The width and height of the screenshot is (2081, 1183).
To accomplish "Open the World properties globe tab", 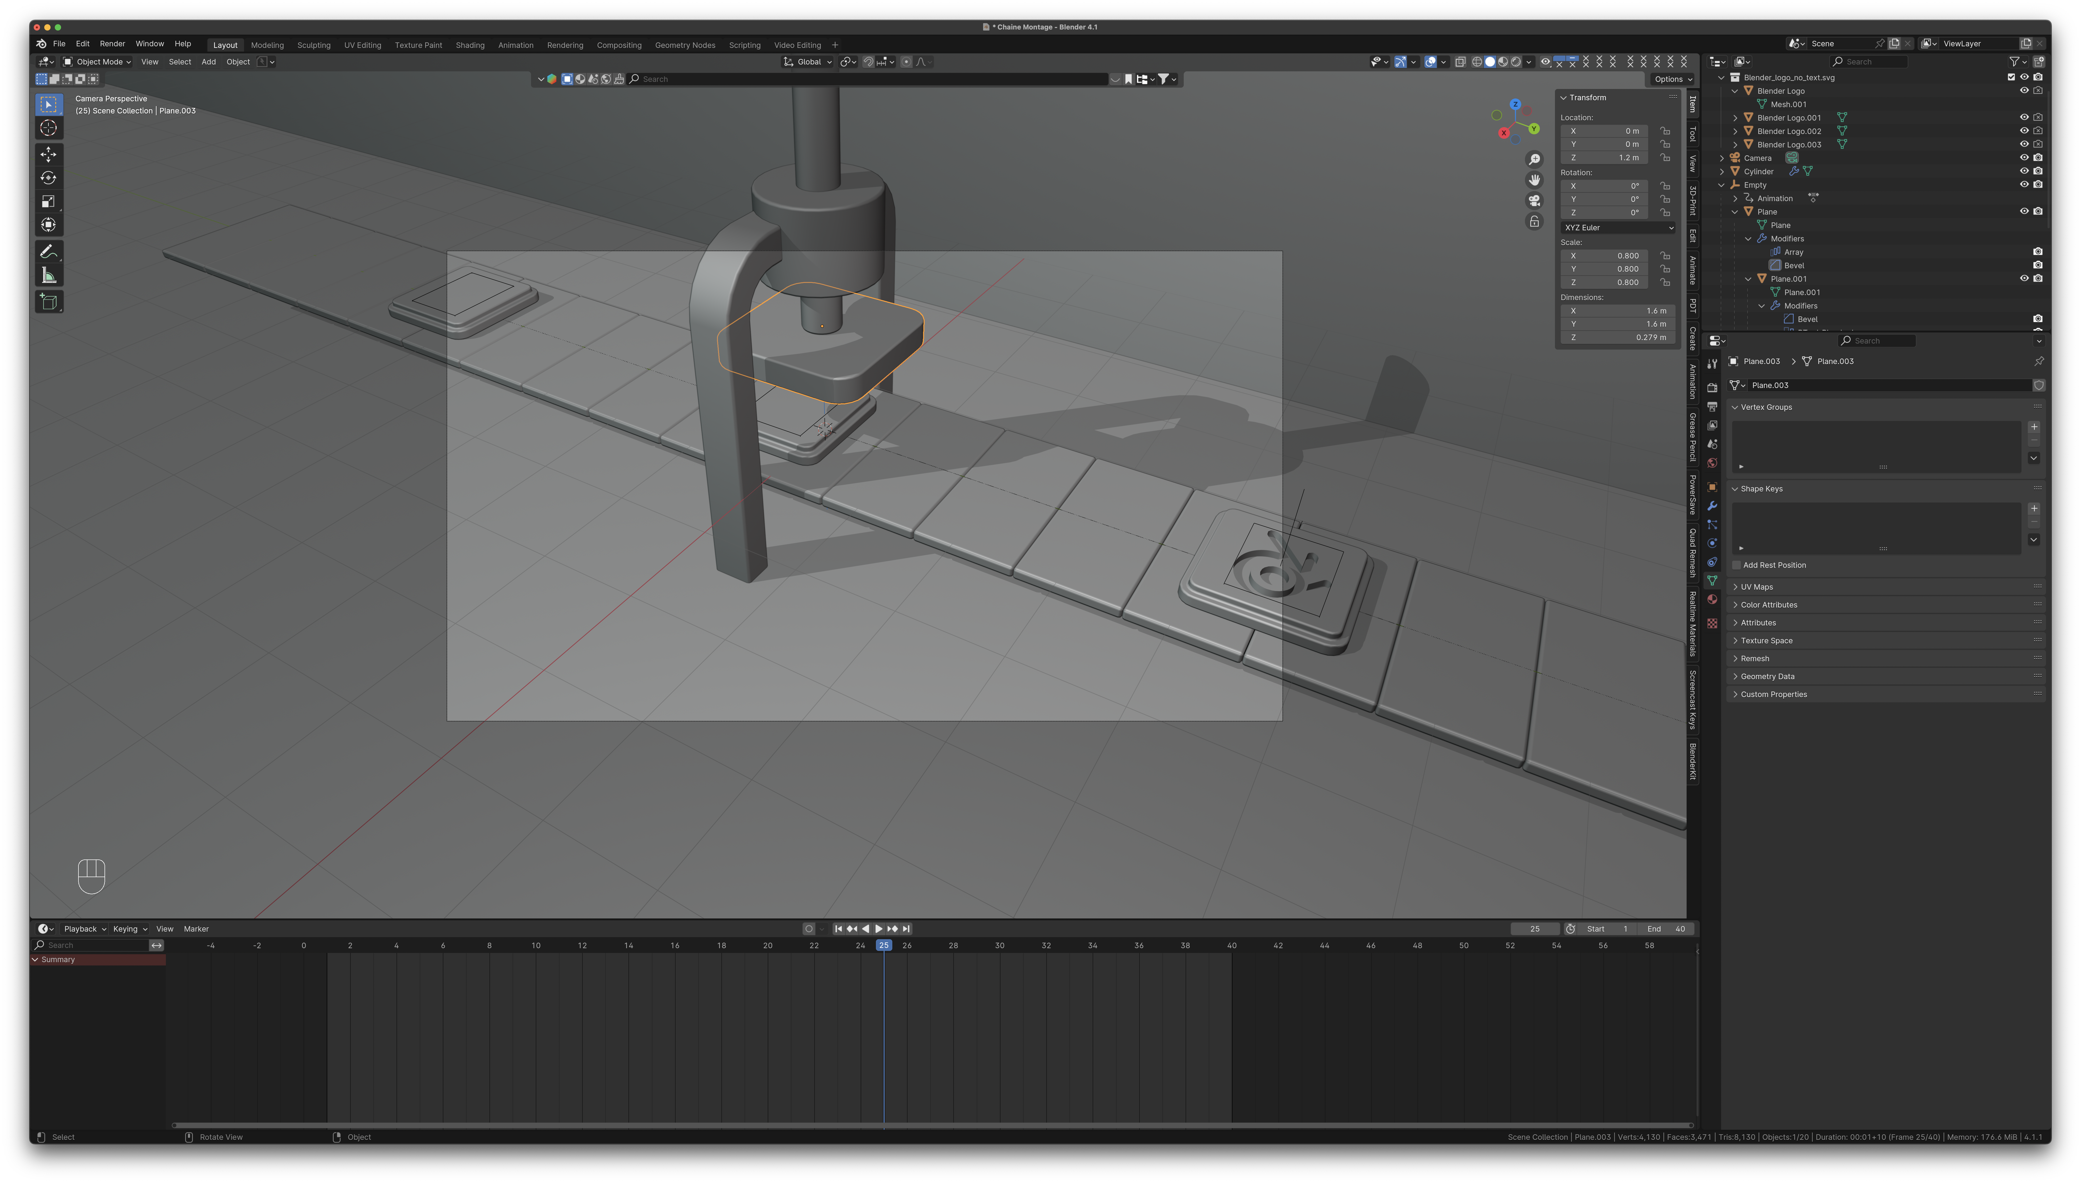I will point(1712,463).
